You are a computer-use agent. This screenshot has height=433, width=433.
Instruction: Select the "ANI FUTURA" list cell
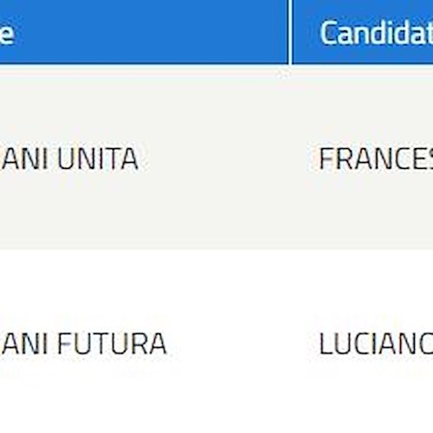144,342
